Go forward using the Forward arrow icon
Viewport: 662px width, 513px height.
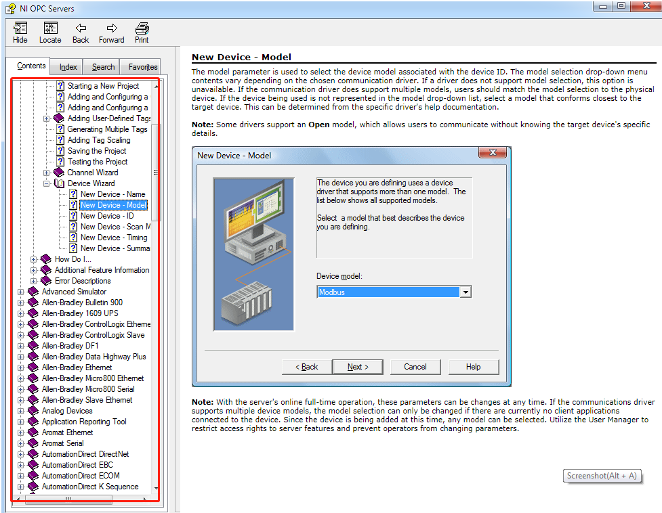pyautogui.click(x=112, y=28)
